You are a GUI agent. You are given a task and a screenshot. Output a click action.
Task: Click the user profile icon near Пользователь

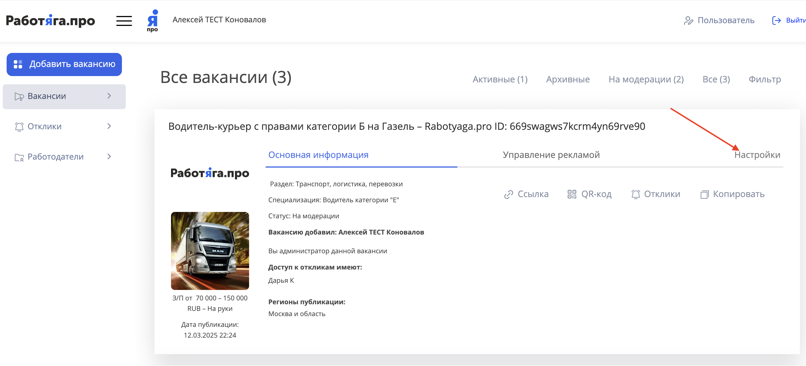(x=688, y=21)
